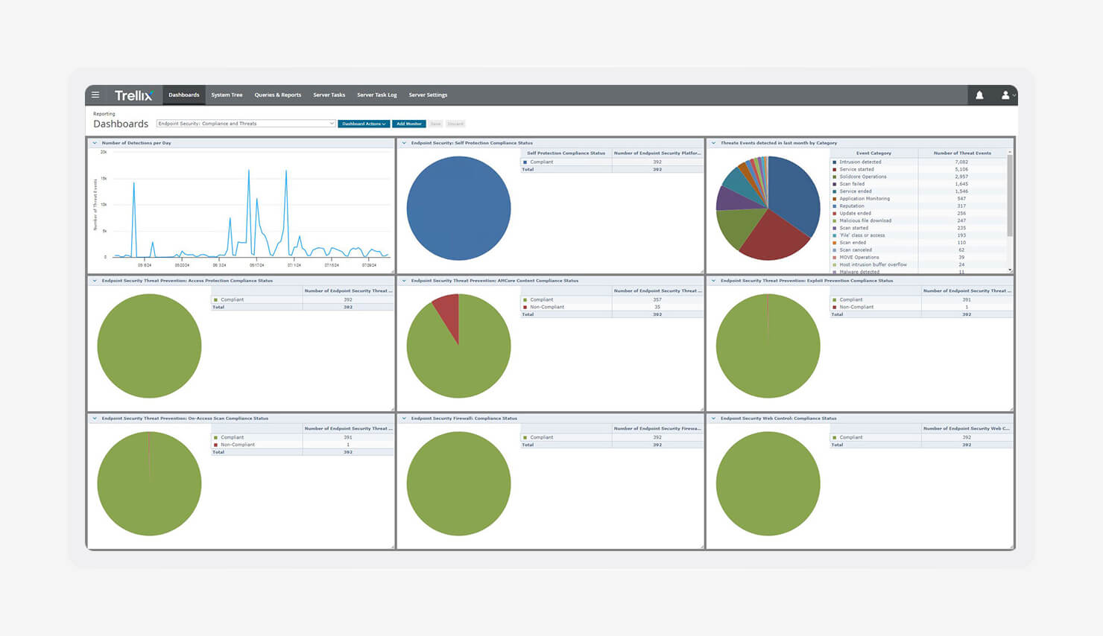
Task: Select the Application Monitoring row
Action: (x=918, y=199)
